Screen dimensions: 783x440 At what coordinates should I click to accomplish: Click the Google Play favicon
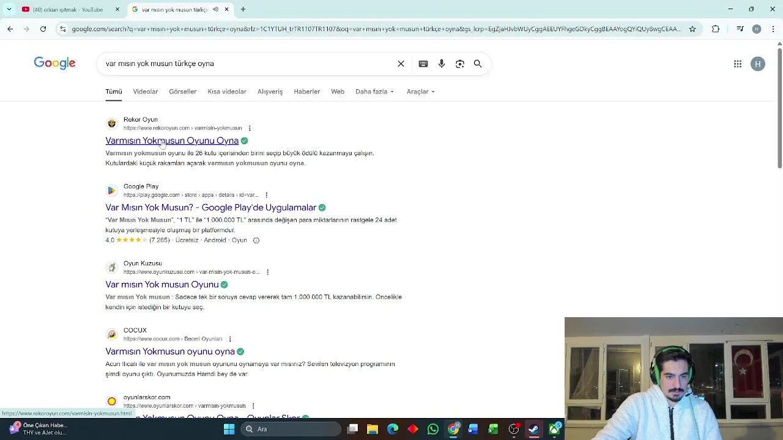111,191
